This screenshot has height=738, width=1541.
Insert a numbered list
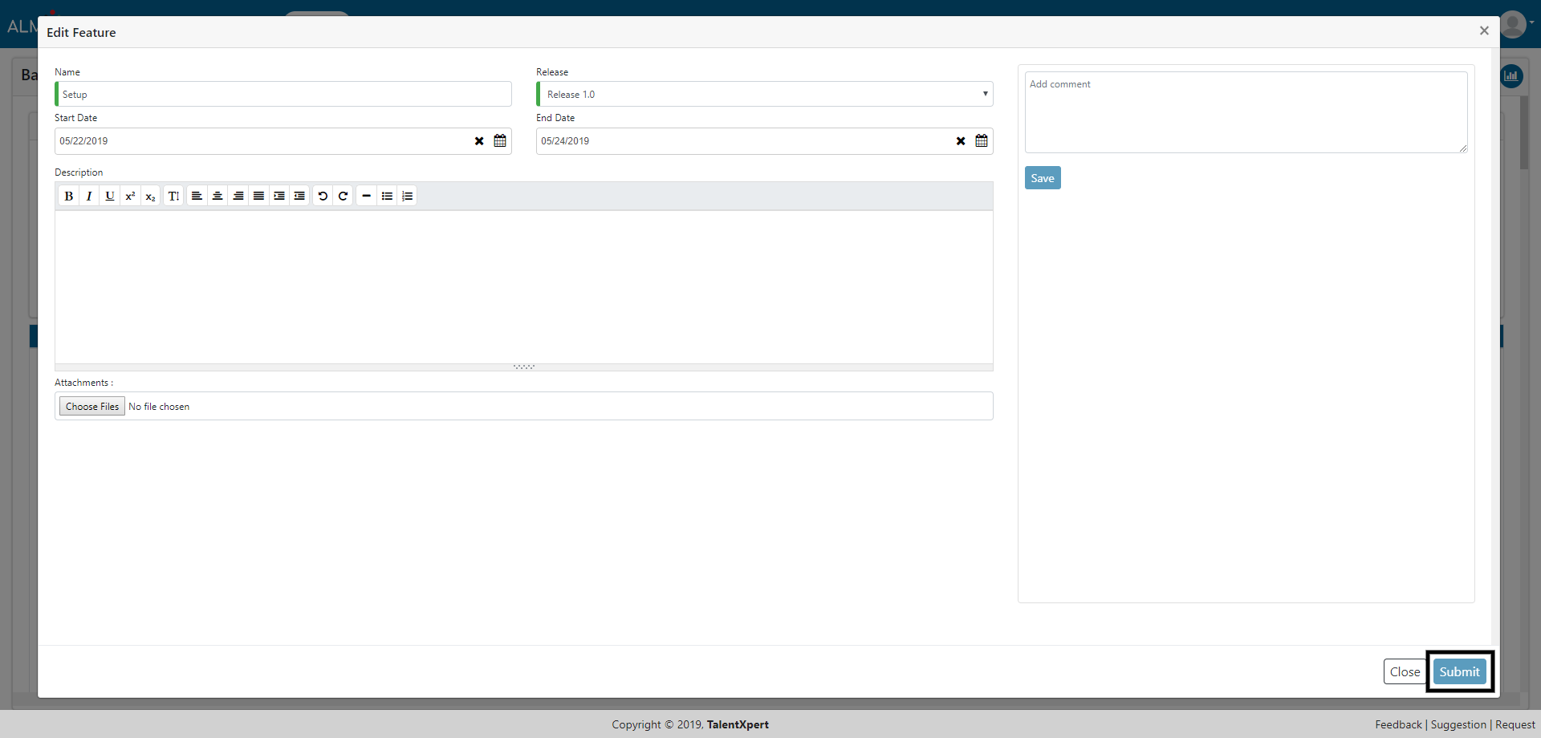[x=408, y=196]
